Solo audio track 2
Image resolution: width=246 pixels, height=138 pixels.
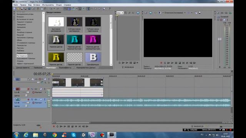[x=45, y=89]
